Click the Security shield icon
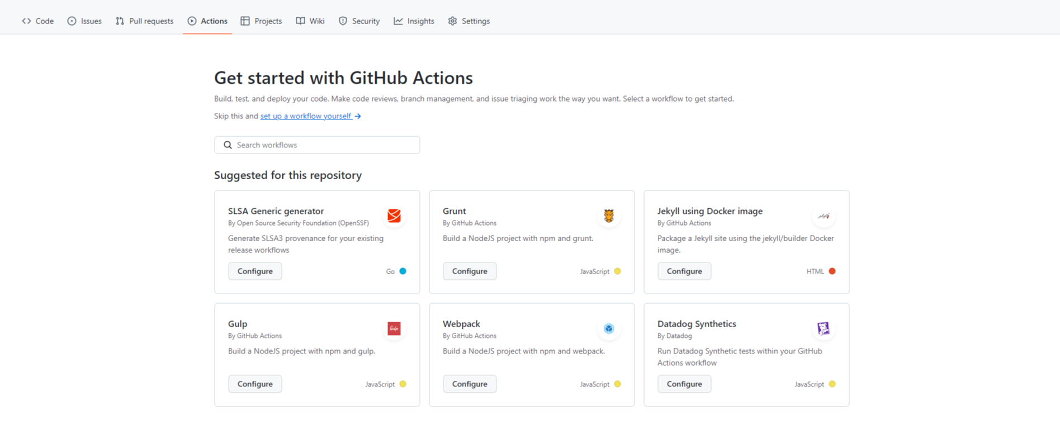The width and height of the screenshot is (1060, 421). point(343,21)
